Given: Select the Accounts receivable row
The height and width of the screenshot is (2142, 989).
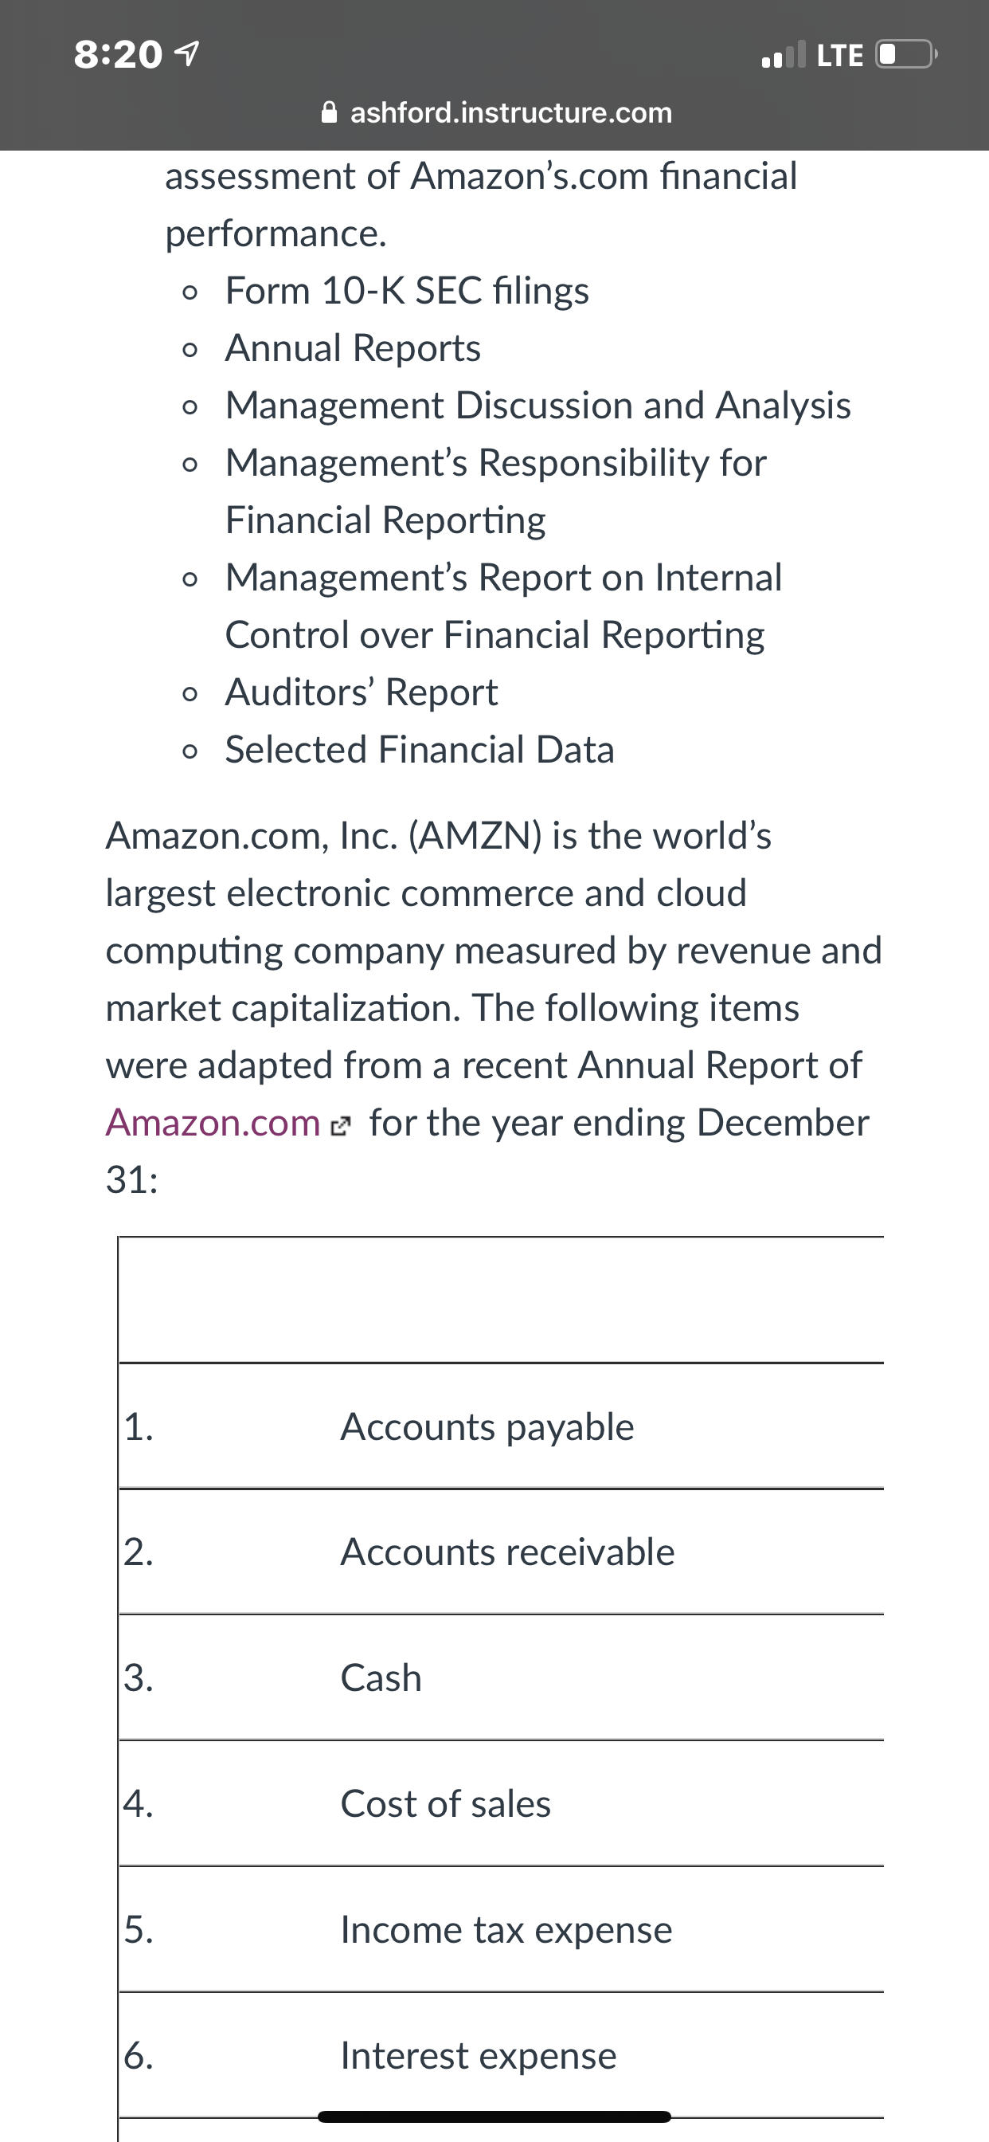Looking at the screenshot, I should pos(501,1552).
